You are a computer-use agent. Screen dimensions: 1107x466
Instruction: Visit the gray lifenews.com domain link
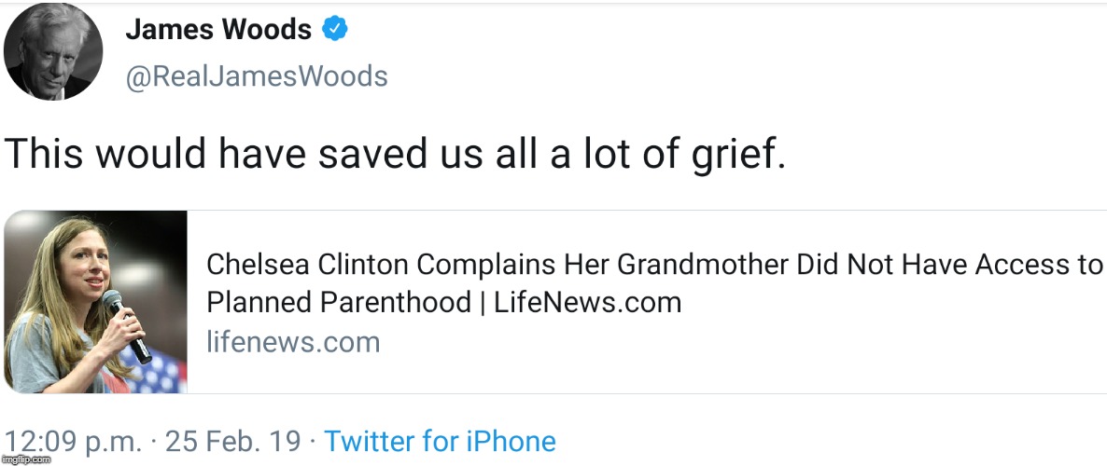point(293,342)
